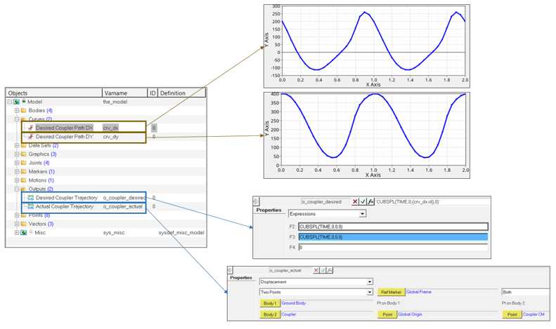Select the Desired Coupler Trajectory output item

[66, 198]
